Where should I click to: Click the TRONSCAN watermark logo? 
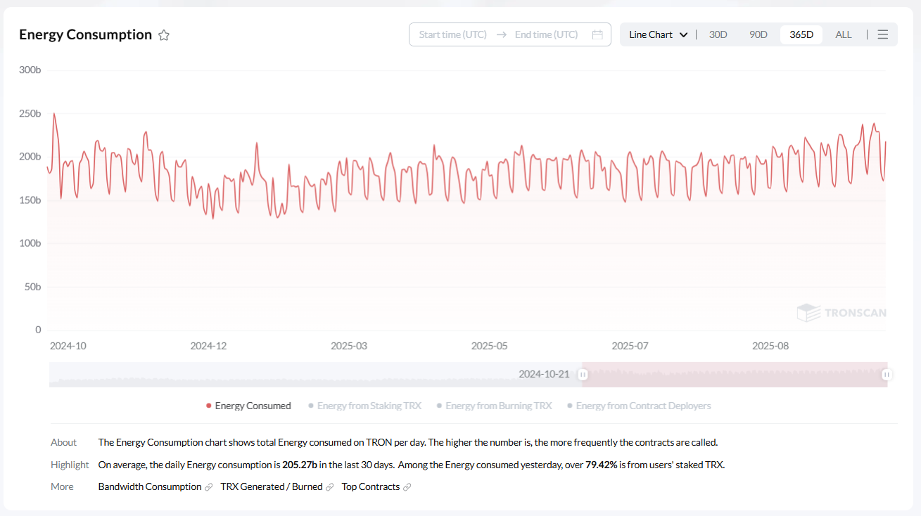pyautogui.click(x=841, y=313)
